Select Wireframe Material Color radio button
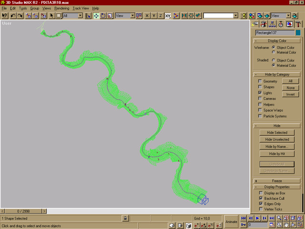 [x=274, y=52]
